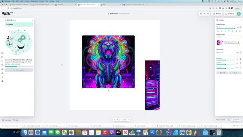The height and width of the screenshot is (137, 243).
Task: Open the first download item's chevron menu
Action: [20, 126]
